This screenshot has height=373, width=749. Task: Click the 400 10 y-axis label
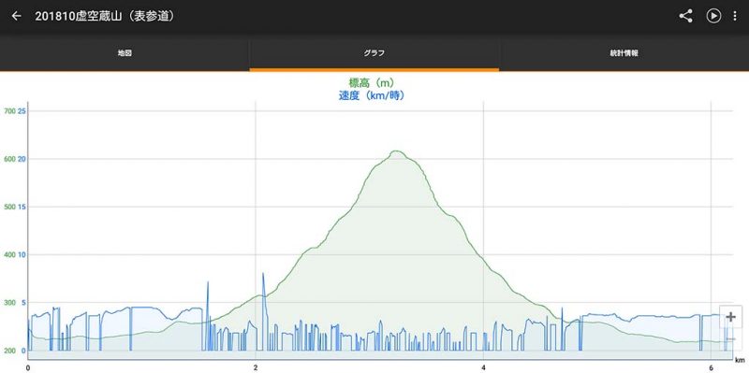click(x=15, y=254)
